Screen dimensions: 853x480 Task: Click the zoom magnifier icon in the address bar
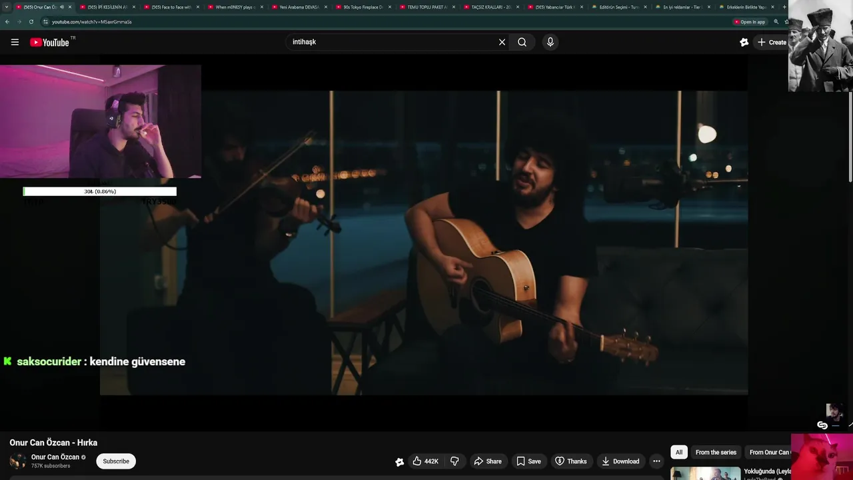tap(776, 21)
